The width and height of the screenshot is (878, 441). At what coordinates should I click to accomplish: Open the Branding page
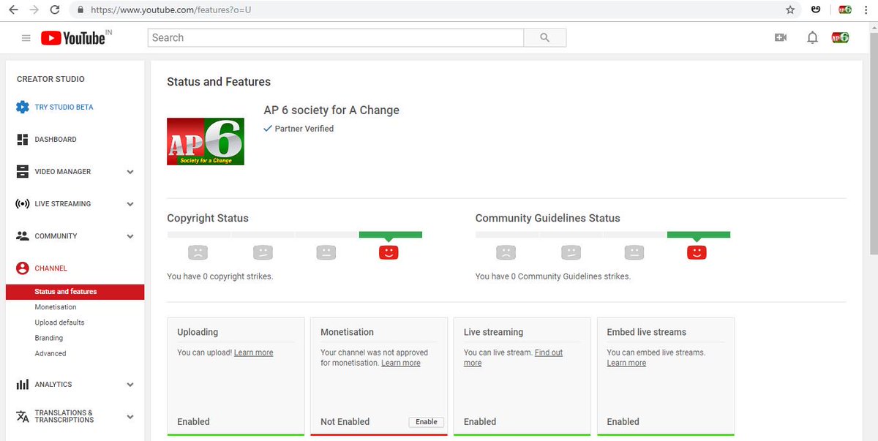49,338
